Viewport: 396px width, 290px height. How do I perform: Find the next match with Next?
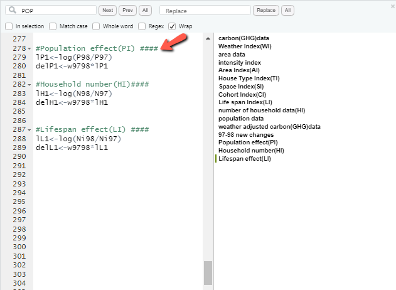tap(107, 10)
